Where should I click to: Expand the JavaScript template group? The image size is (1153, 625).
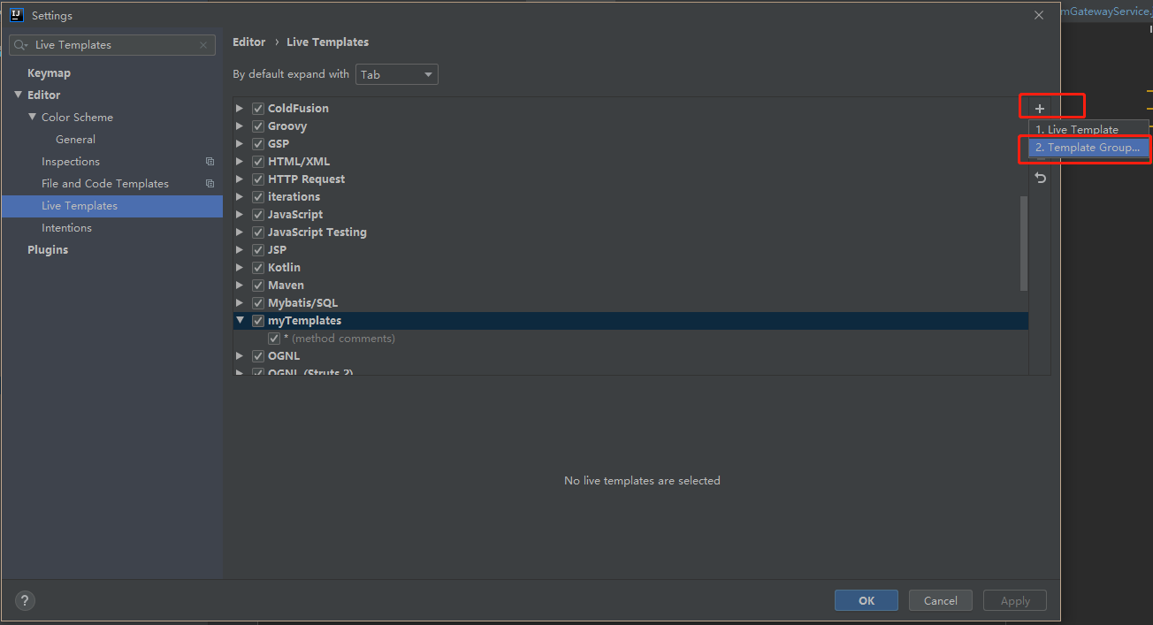pyautogui.click(x=240, y=214)
